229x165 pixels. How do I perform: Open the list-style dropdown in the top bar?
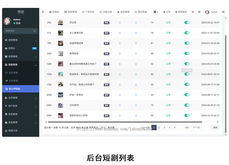(156, 12)
